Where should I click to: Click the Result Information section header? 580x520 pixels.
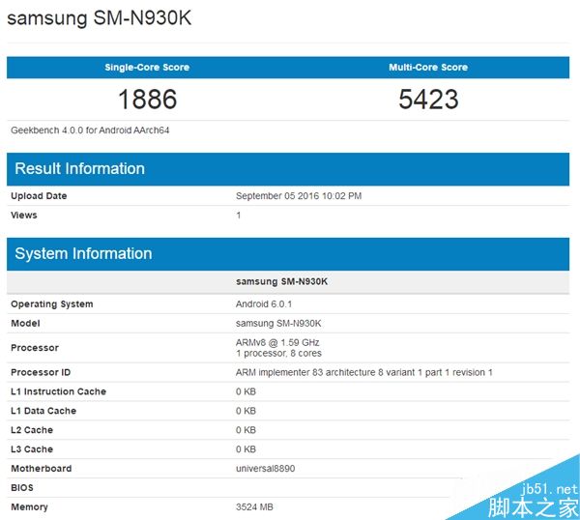click(288, 169)
